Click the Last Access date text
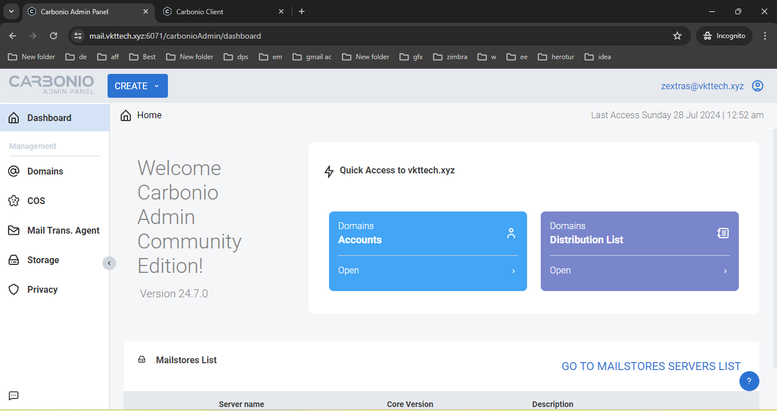The image size is (777, 411). click(677, 115)
